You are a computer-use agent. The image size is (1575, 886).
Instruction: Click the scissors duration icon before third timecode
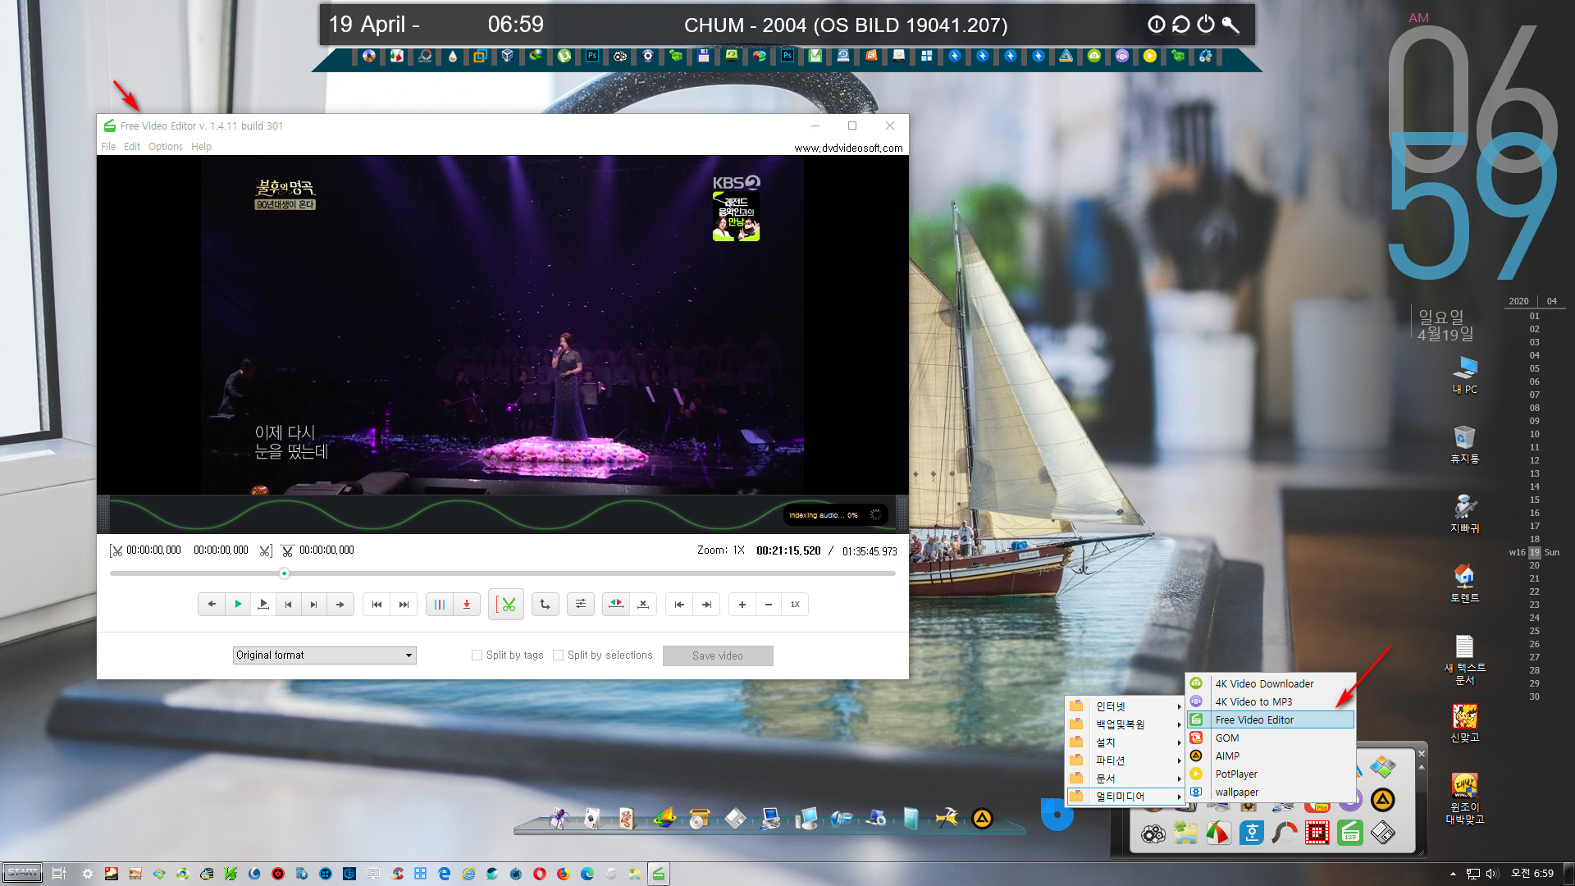287,550
